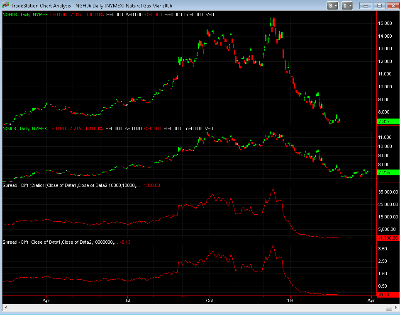Image resolution: width=400 pixels, height=315 pixels.
Task: Minimize the Chart Analysis window
Action: (365, 5)
